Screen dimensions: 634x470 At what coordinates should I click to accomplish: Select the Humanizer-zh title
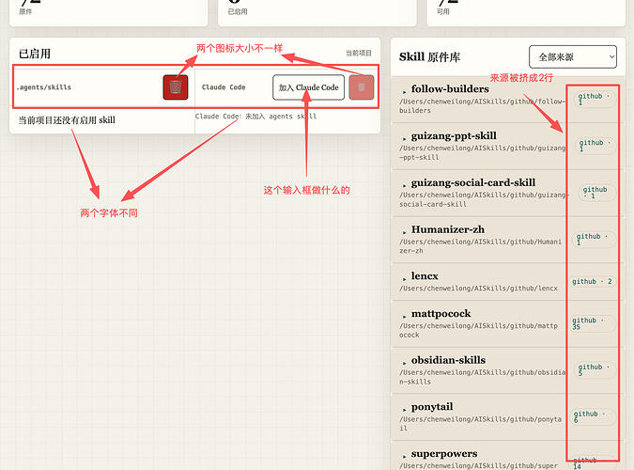click(x=448, y=229)
